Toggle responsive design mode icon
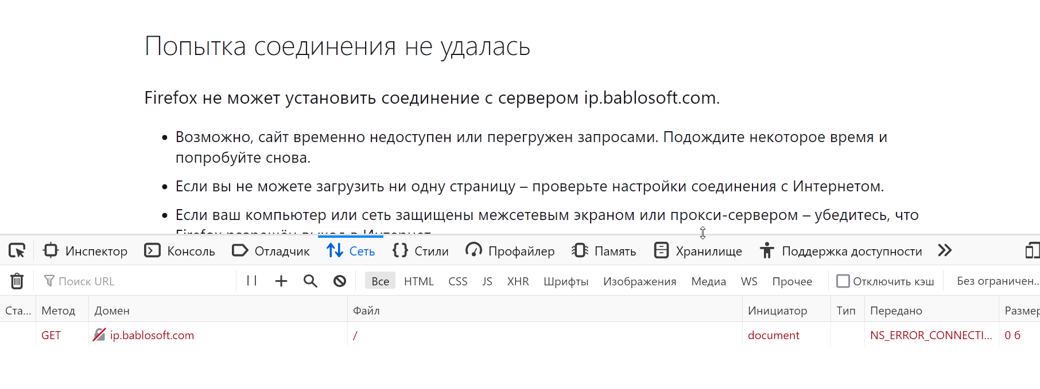 [1032, 251]
